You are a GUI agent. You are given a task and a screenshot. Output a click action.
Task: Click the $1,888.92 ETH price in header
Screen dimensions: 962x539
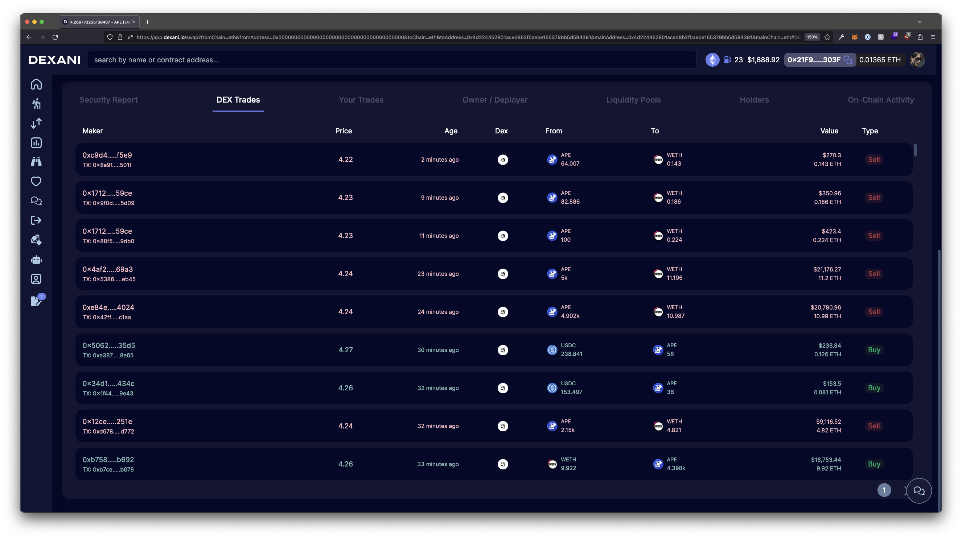coord(763,60)
